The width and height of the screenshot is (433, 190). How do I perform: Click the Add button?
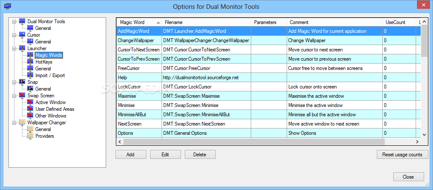[131, 155]
